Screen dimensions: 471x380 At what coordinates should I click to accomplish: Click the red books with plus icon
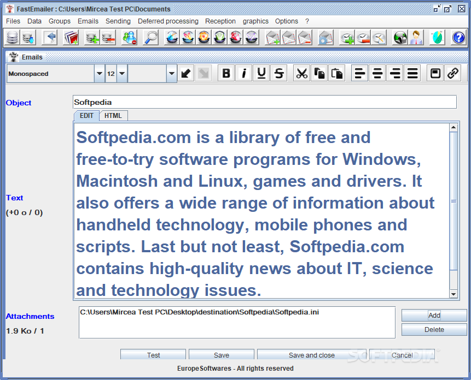point(71,38)
